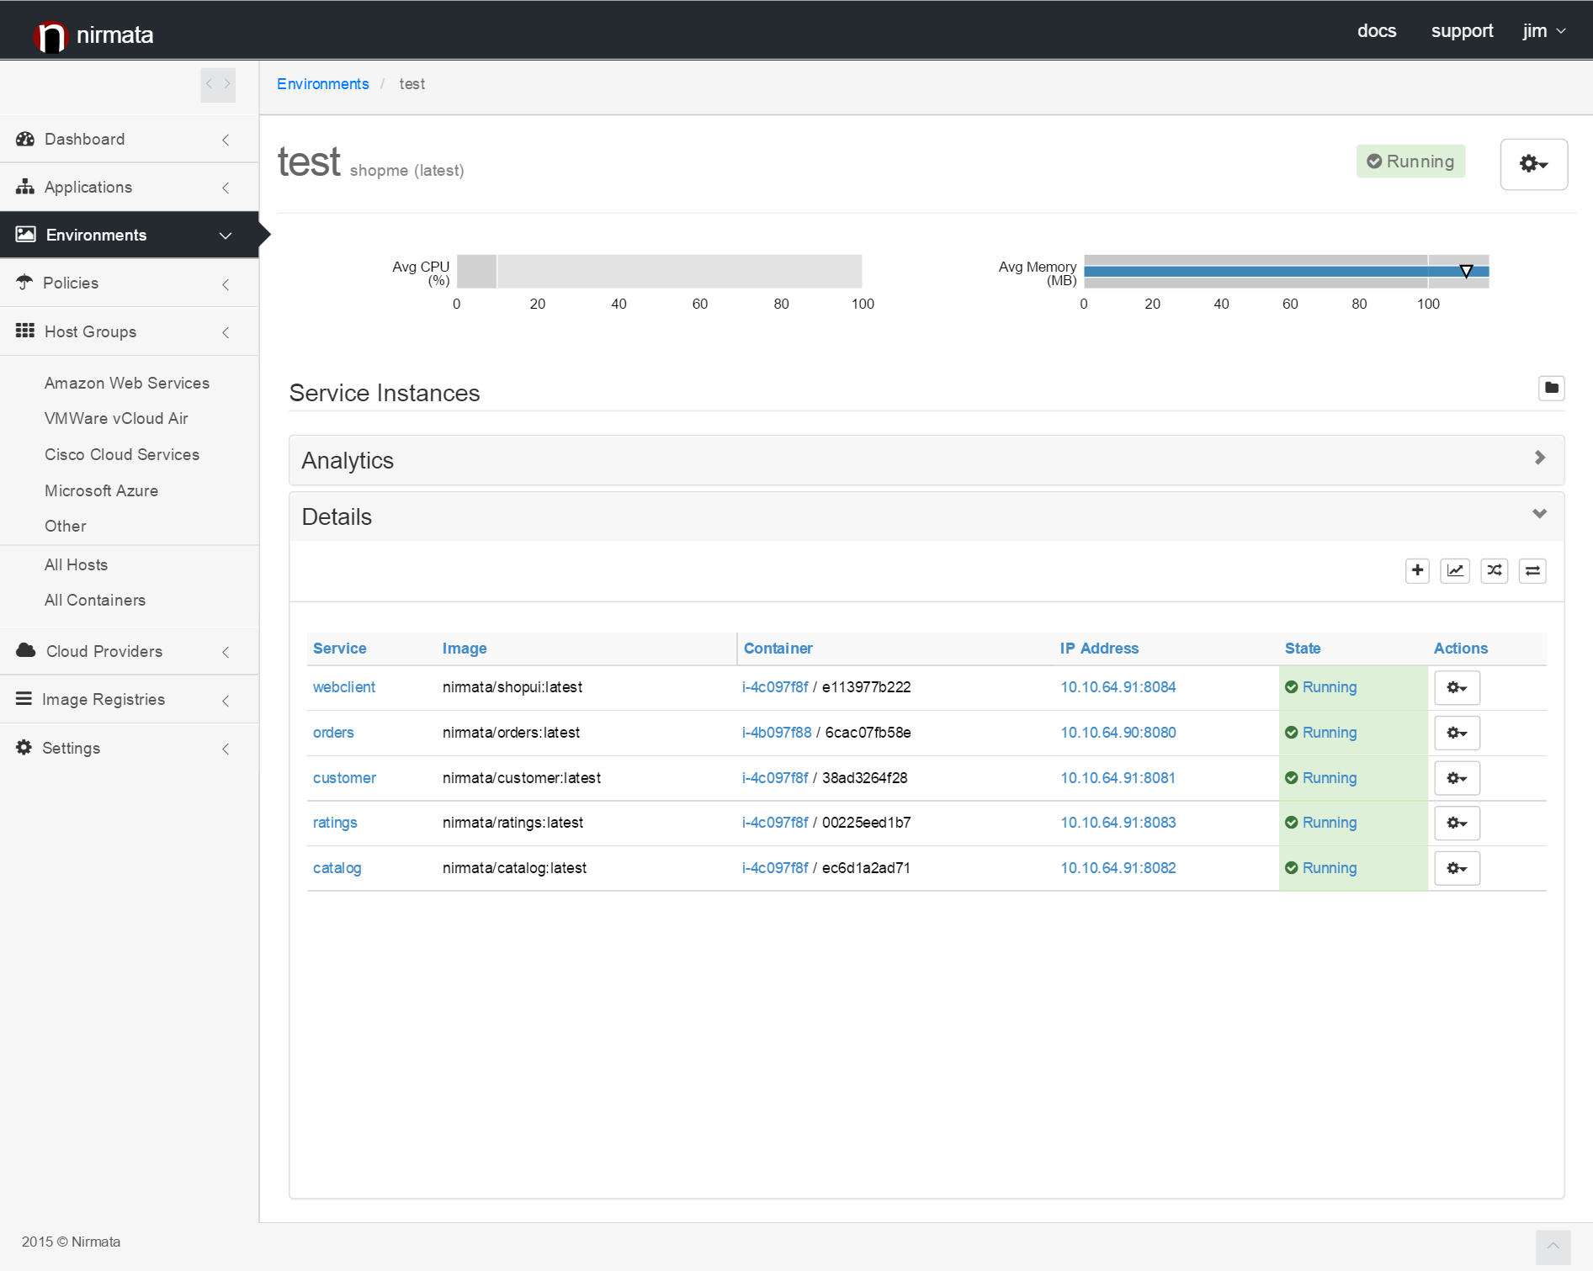Screen dimensions: 1593x1271
Task: Open the environment settings gear near Running badge
Action: [1533, 164]
